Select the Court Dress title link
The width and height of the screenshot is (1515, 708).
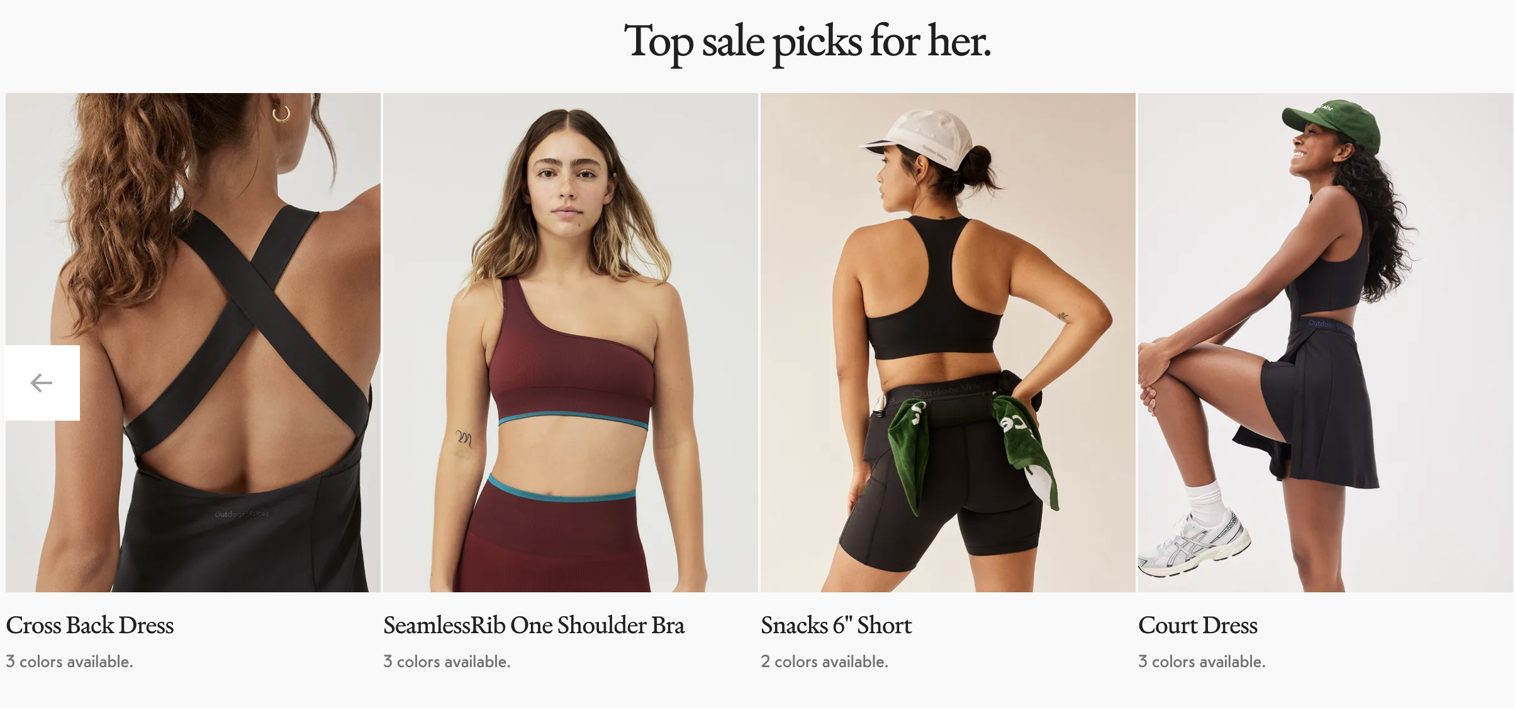(x=1198, y=625)
